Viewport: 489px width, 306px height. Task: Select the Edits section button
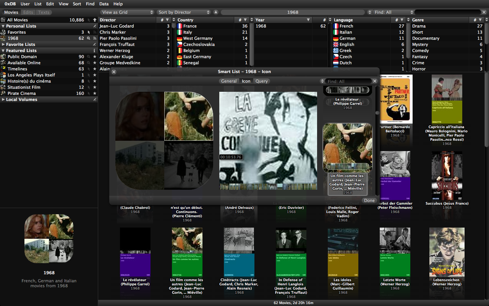point(28,12)
